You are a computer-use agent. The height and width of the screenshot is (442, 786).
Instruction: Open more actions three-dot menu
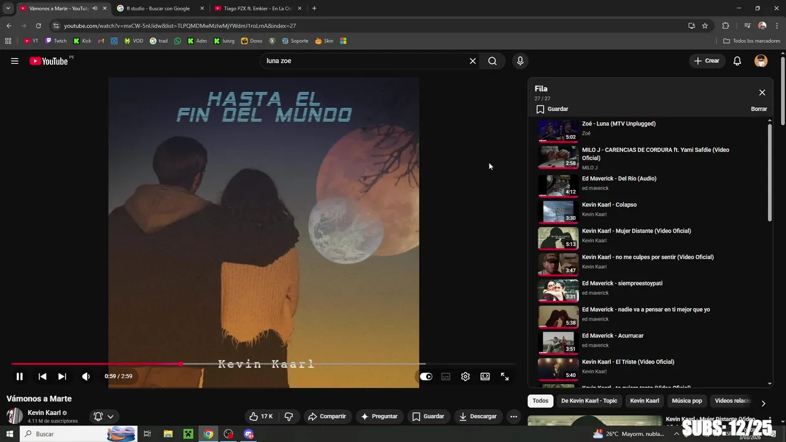tap(513, 416)
